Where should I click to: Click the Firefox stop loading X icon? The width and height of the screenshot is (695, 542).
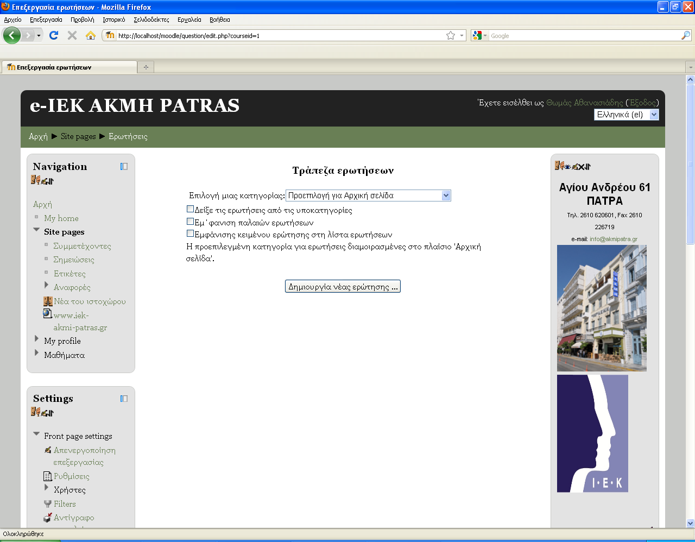click(72, 35)
